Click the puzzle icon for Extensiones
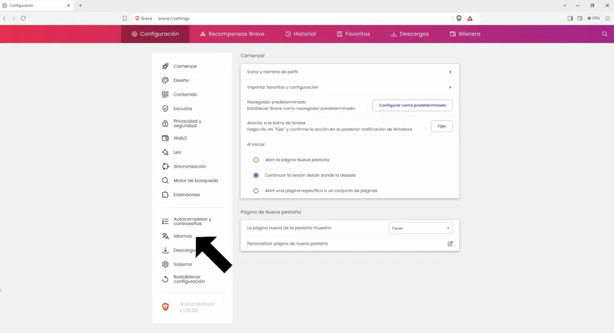 point(165,195)
